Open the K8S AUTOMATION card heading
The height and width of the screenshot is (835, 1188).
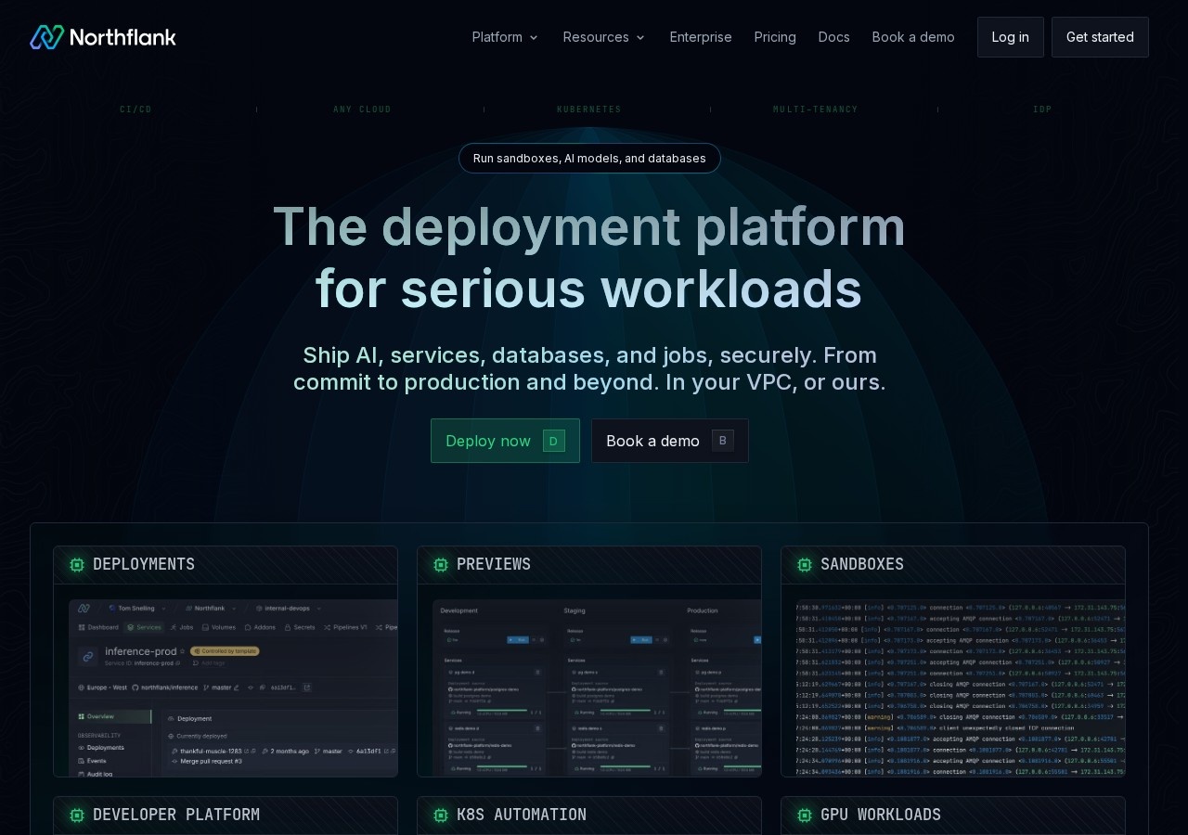522,815
